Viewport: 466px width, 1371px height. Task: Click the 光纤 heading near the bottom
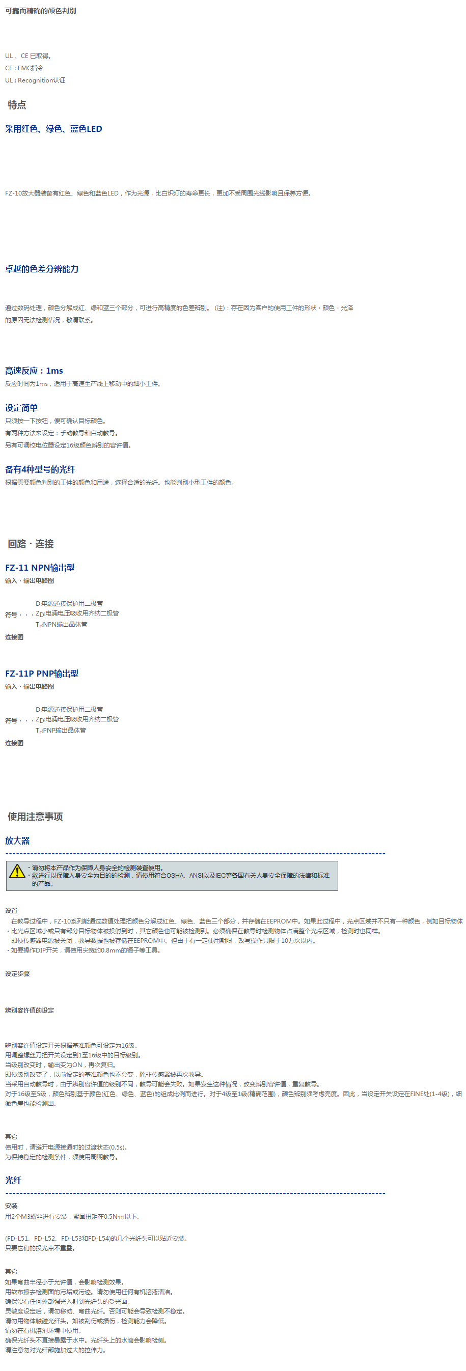pyautogui.click(x=13, y=1180)
